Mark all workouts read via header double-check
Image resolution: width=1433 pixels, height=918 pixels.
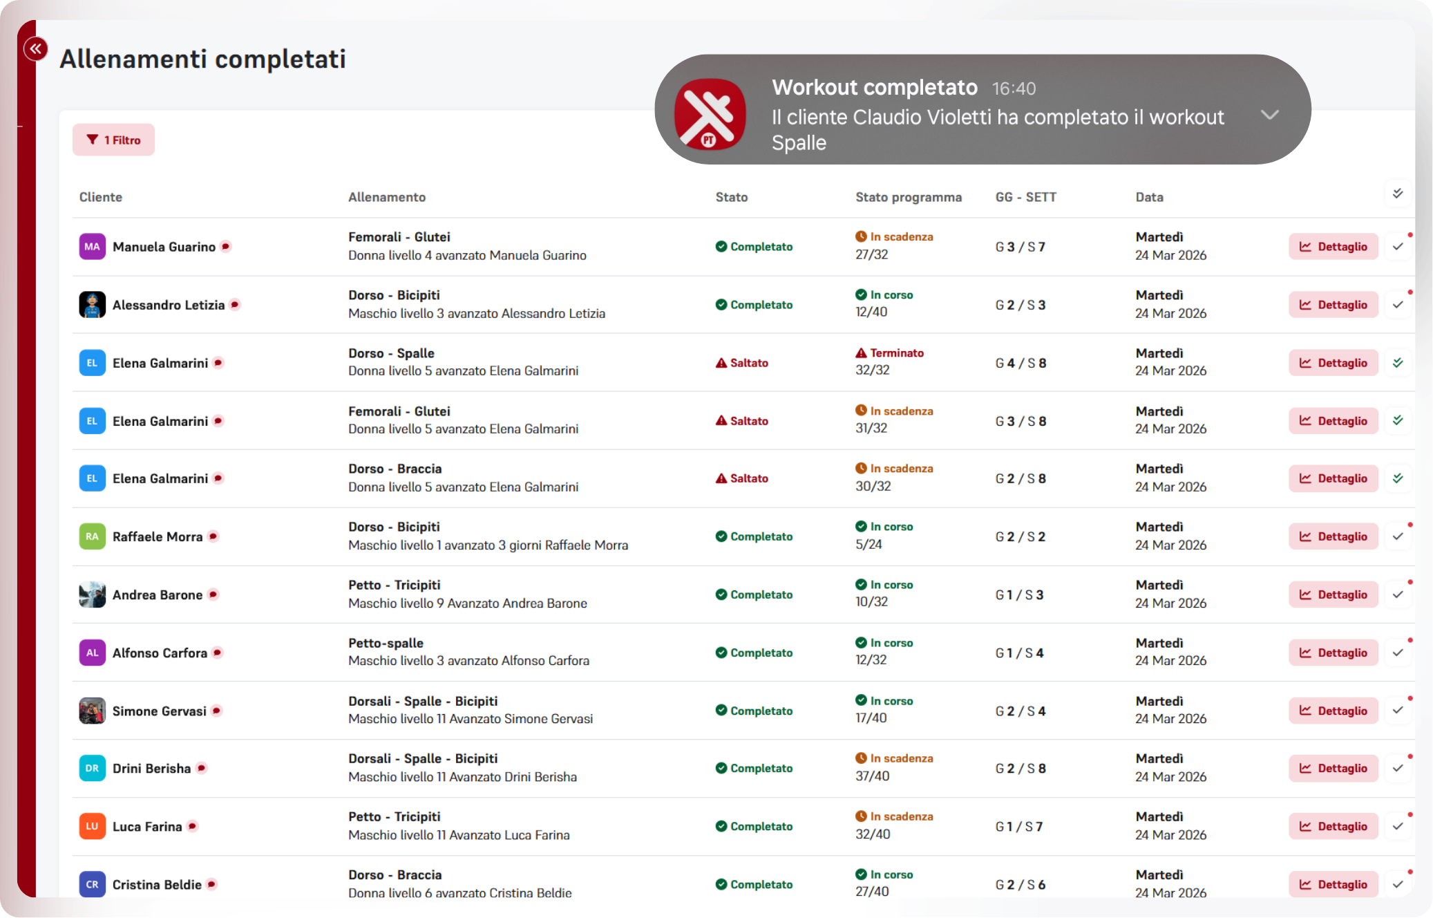[1398, 194]
